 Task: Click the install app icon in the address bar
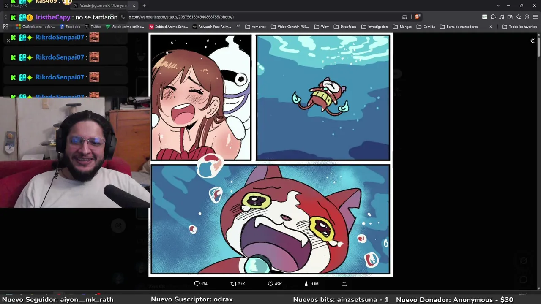click(x=404, y=17)
